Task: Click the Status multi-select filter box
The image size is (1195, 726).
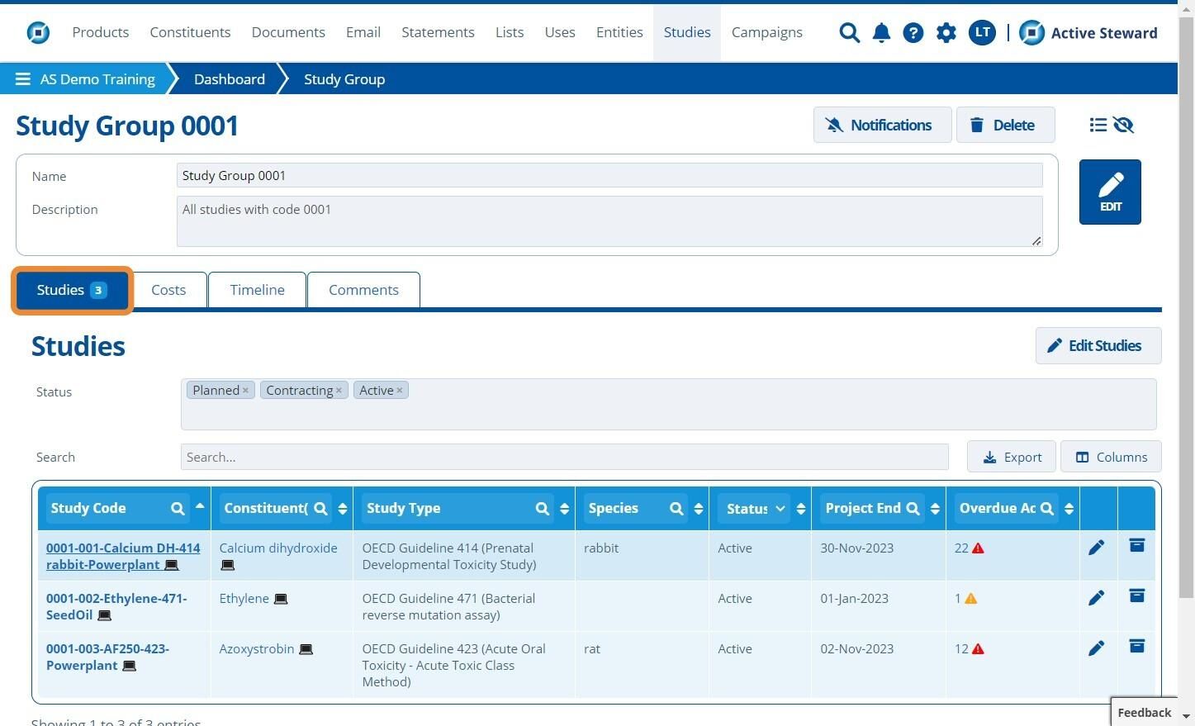Action: point(668,404)
